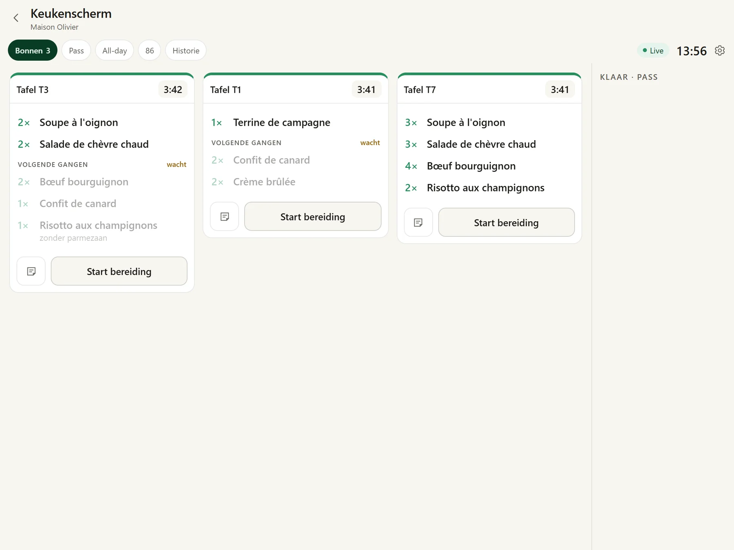The width and height of the screenshot is (734, 550).
Task: Toggle the Live status indicator
Action: [x=653, y=51]
